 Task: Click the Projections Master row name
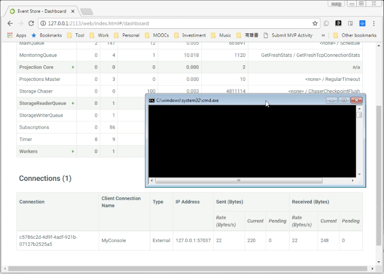point(40,79)
